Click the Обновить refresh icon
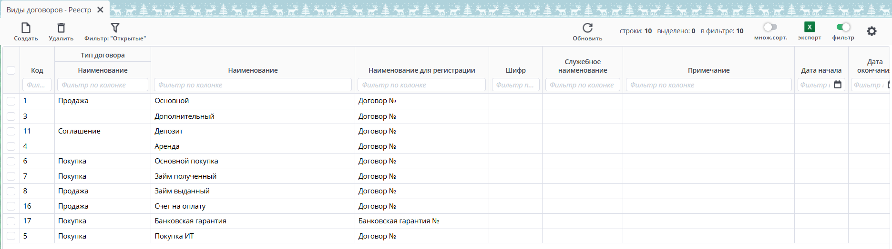 [x=587, y=28]
